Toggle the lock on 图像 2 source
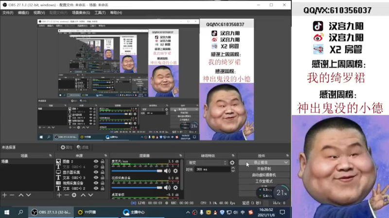389x218 pixels. pos(103,161)
